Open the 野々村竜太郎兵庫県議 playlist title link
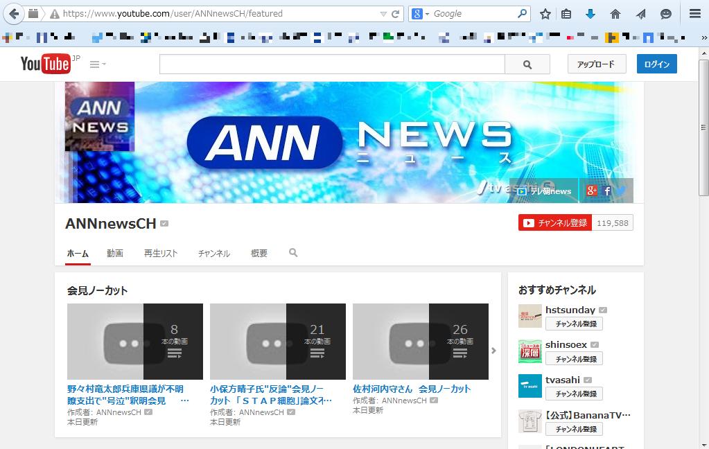 pos(128,395)
